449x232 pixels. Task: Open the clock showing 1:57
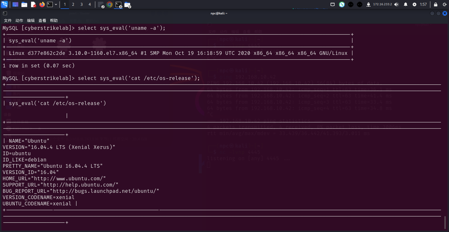pyautogui.click(x=423, y=4)
